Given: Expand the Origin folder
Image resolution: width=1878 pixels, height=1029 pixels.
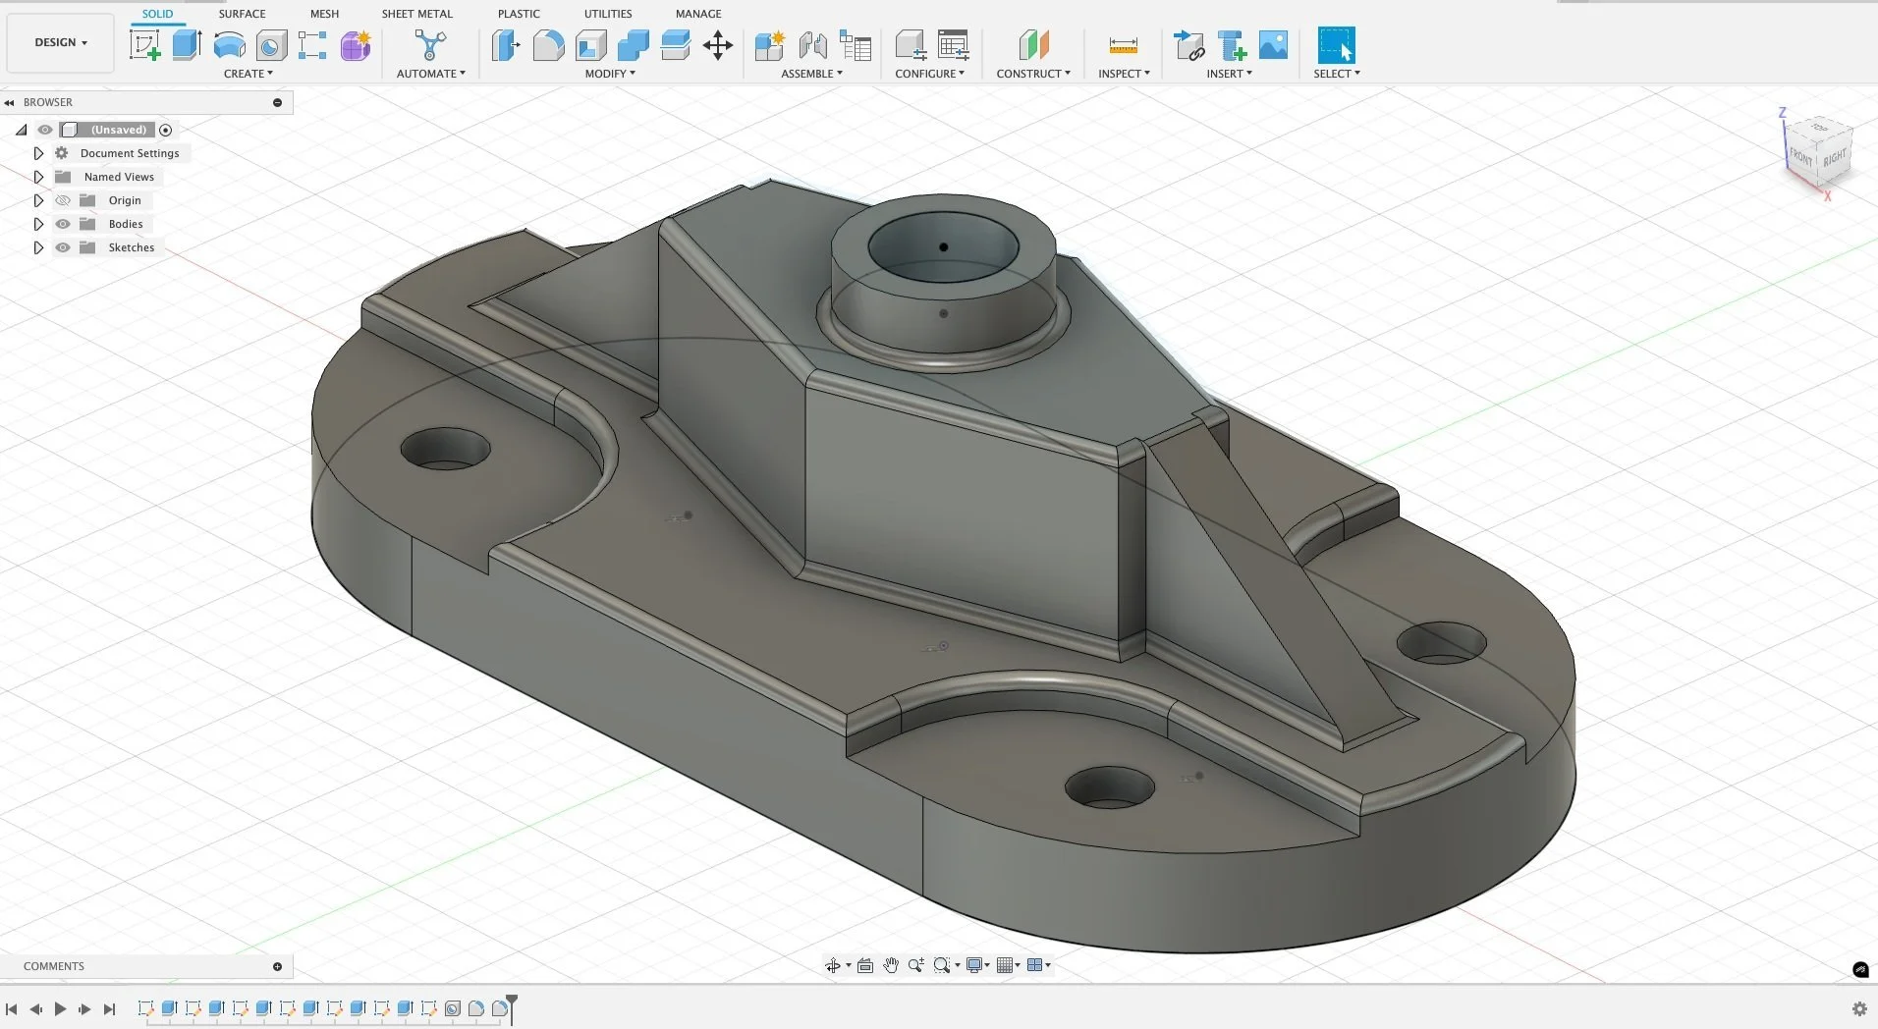Looking at the screenshot, I should (x=38, y=200).
